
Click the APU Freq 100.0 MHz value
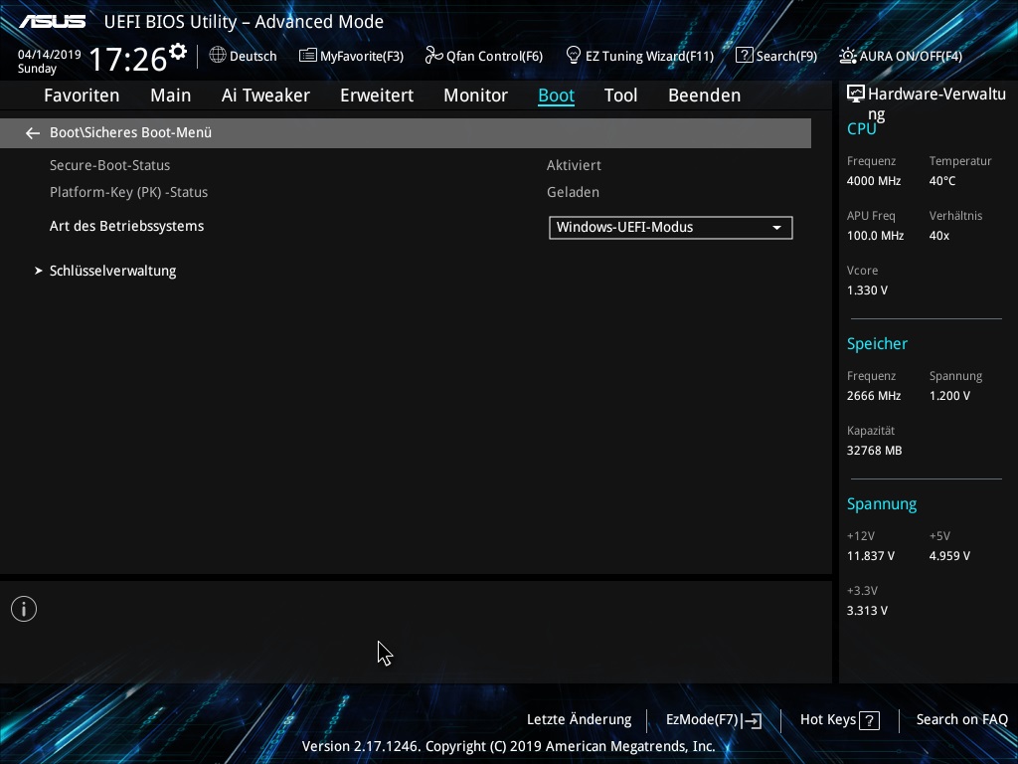(875, 236)
